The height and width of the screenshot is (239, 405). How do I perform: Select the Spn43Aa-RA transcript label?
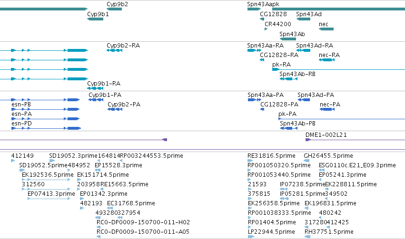pyautogui.click(x=265, y=45)
